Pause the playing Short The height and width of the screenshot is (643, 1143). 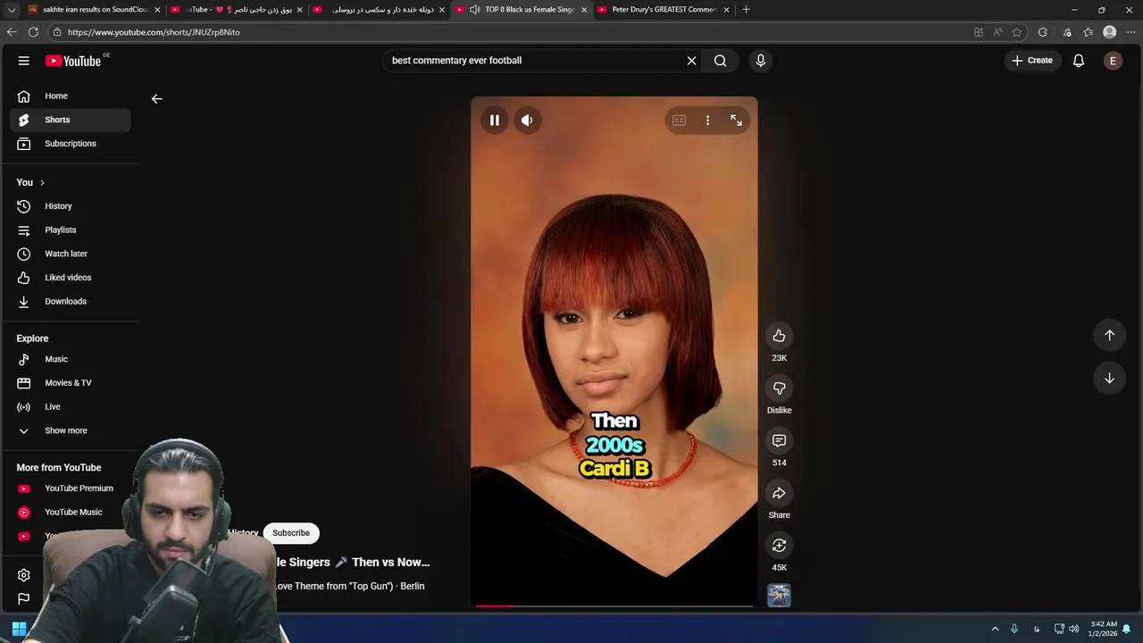[494, 121]
